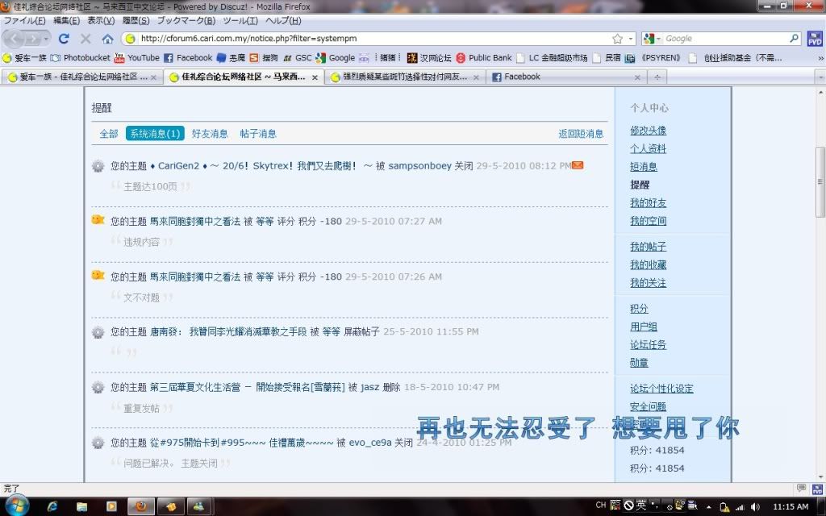Image resolution: width=826 pixels, height=516 pixels.
Task: Switch to the Facebook browser tab
Action: tap(565, 77)
